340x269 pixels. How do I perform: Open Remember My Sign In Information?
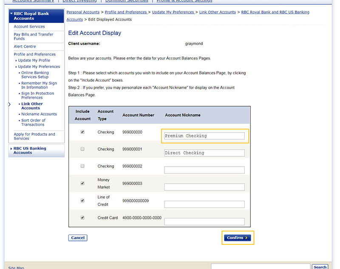coord(39,85)
